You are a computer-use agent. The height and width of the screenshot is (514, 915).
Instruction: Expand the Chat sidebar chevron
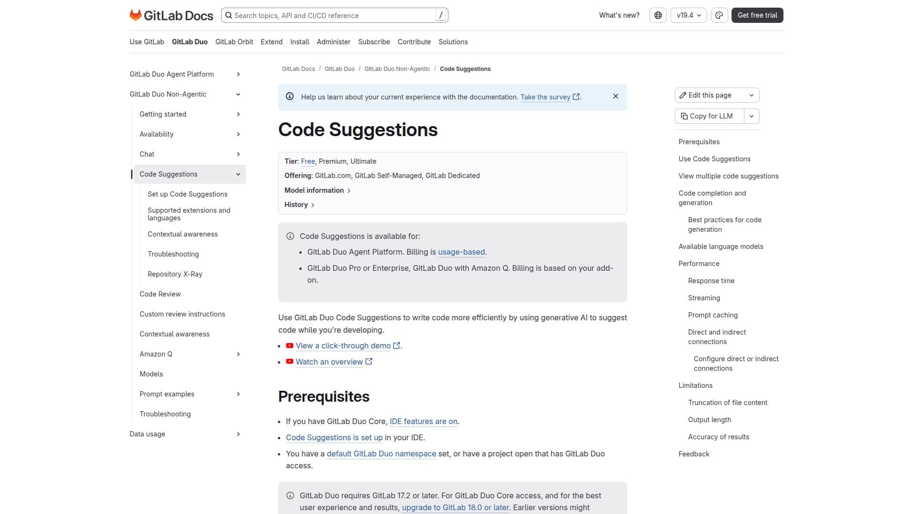[x=238, y=154]
